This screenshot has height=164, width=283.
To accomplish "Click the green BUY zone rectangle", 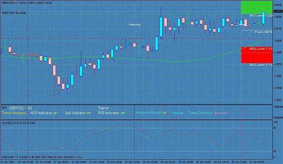I will coord(257,8).
